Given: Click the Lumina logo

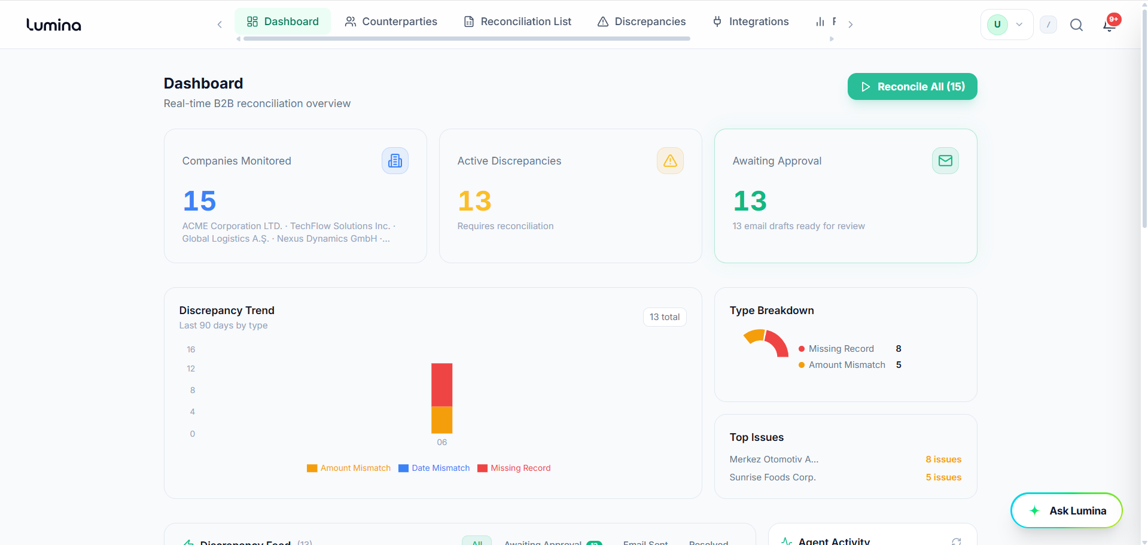Looking at the screenshot, I should point(54,25).
